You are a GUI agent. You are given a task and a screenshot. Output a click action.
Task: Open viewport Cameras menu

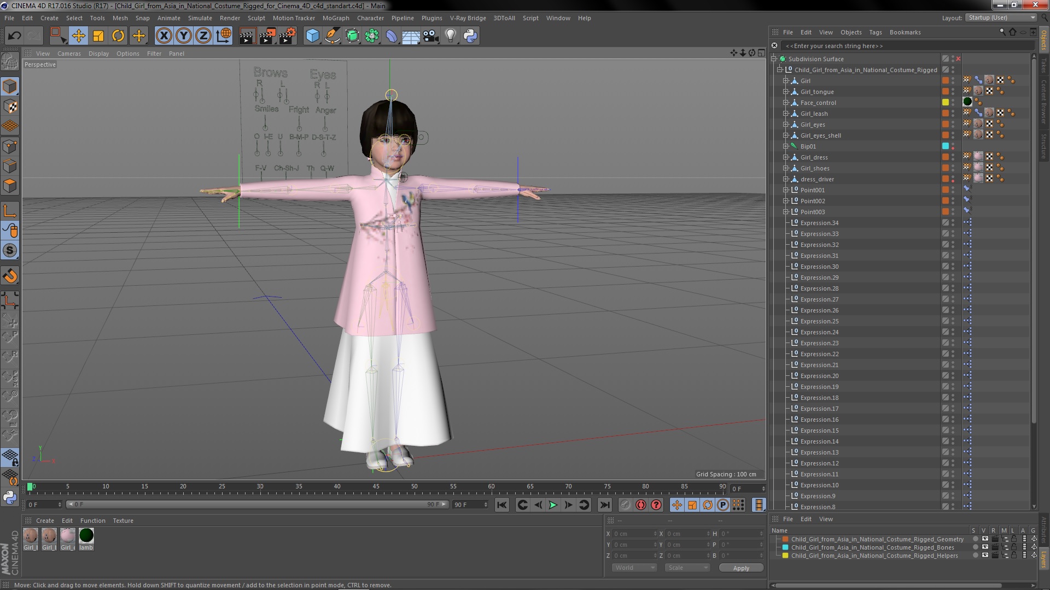tap(69, 54)
